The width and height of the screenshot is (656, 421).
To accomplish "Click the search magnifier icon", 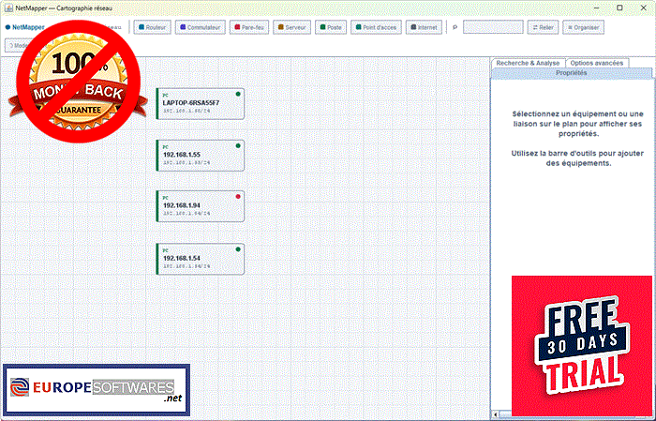I will click(455, 27).
